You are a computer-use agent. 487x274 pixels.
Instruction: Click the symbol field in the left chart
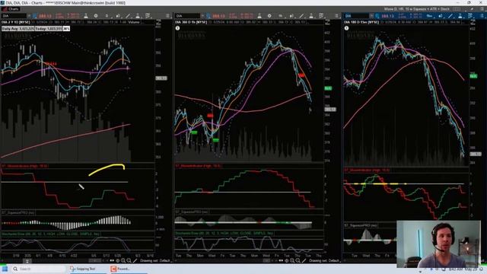tap(14, 16)
